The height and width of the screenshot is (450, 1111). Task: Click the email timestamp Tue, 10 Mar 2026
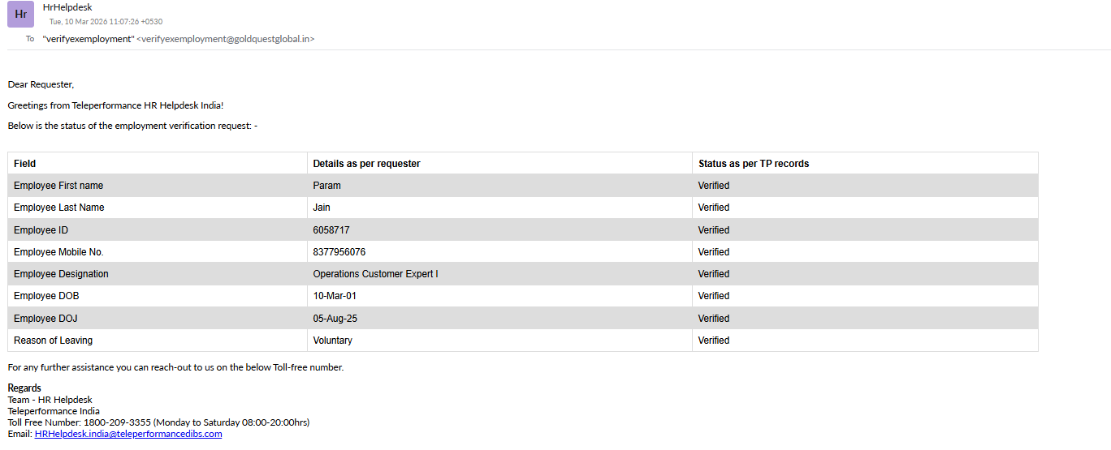pyautogui.click(x=106, y=21)
